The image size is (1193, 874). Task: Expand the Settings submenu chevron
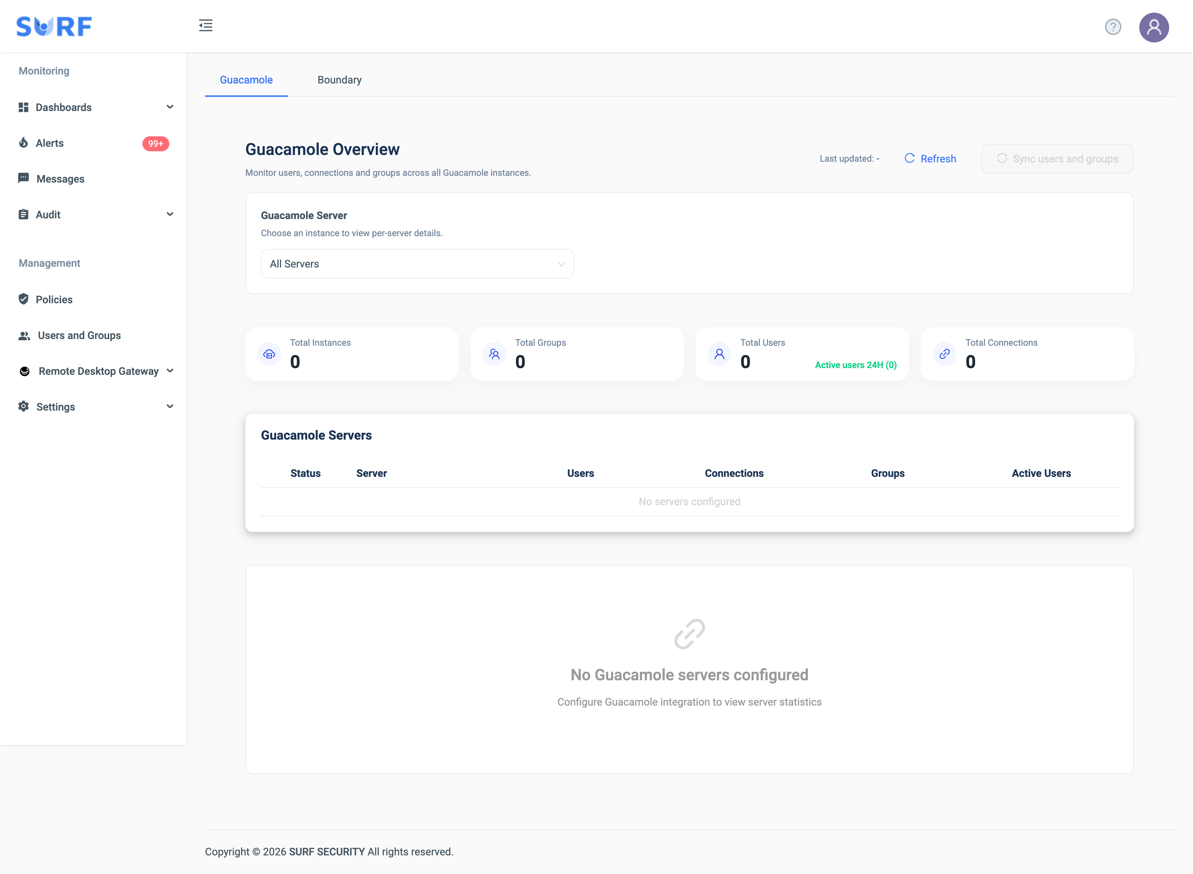click(x=170, y=406)
